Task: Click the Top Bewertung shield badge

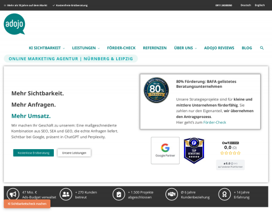Action: (x=194, y=150)
